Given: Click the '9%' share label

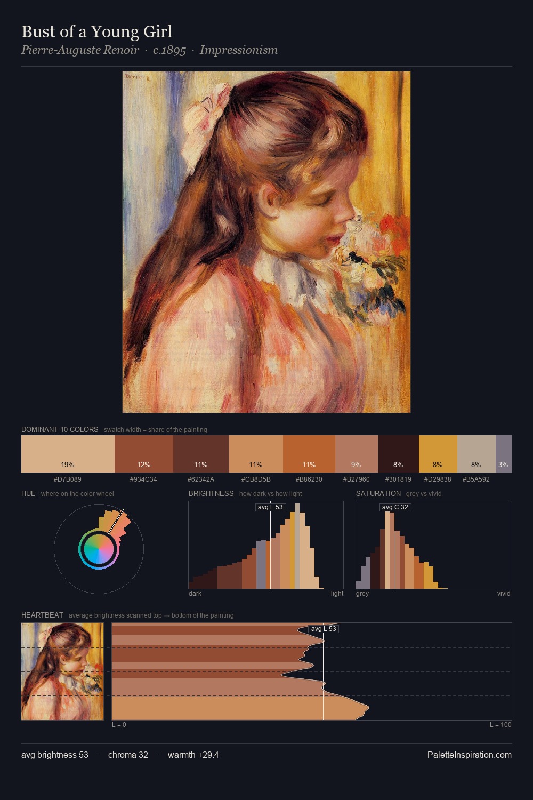Looking at the screenshot, I should (356, 465).
